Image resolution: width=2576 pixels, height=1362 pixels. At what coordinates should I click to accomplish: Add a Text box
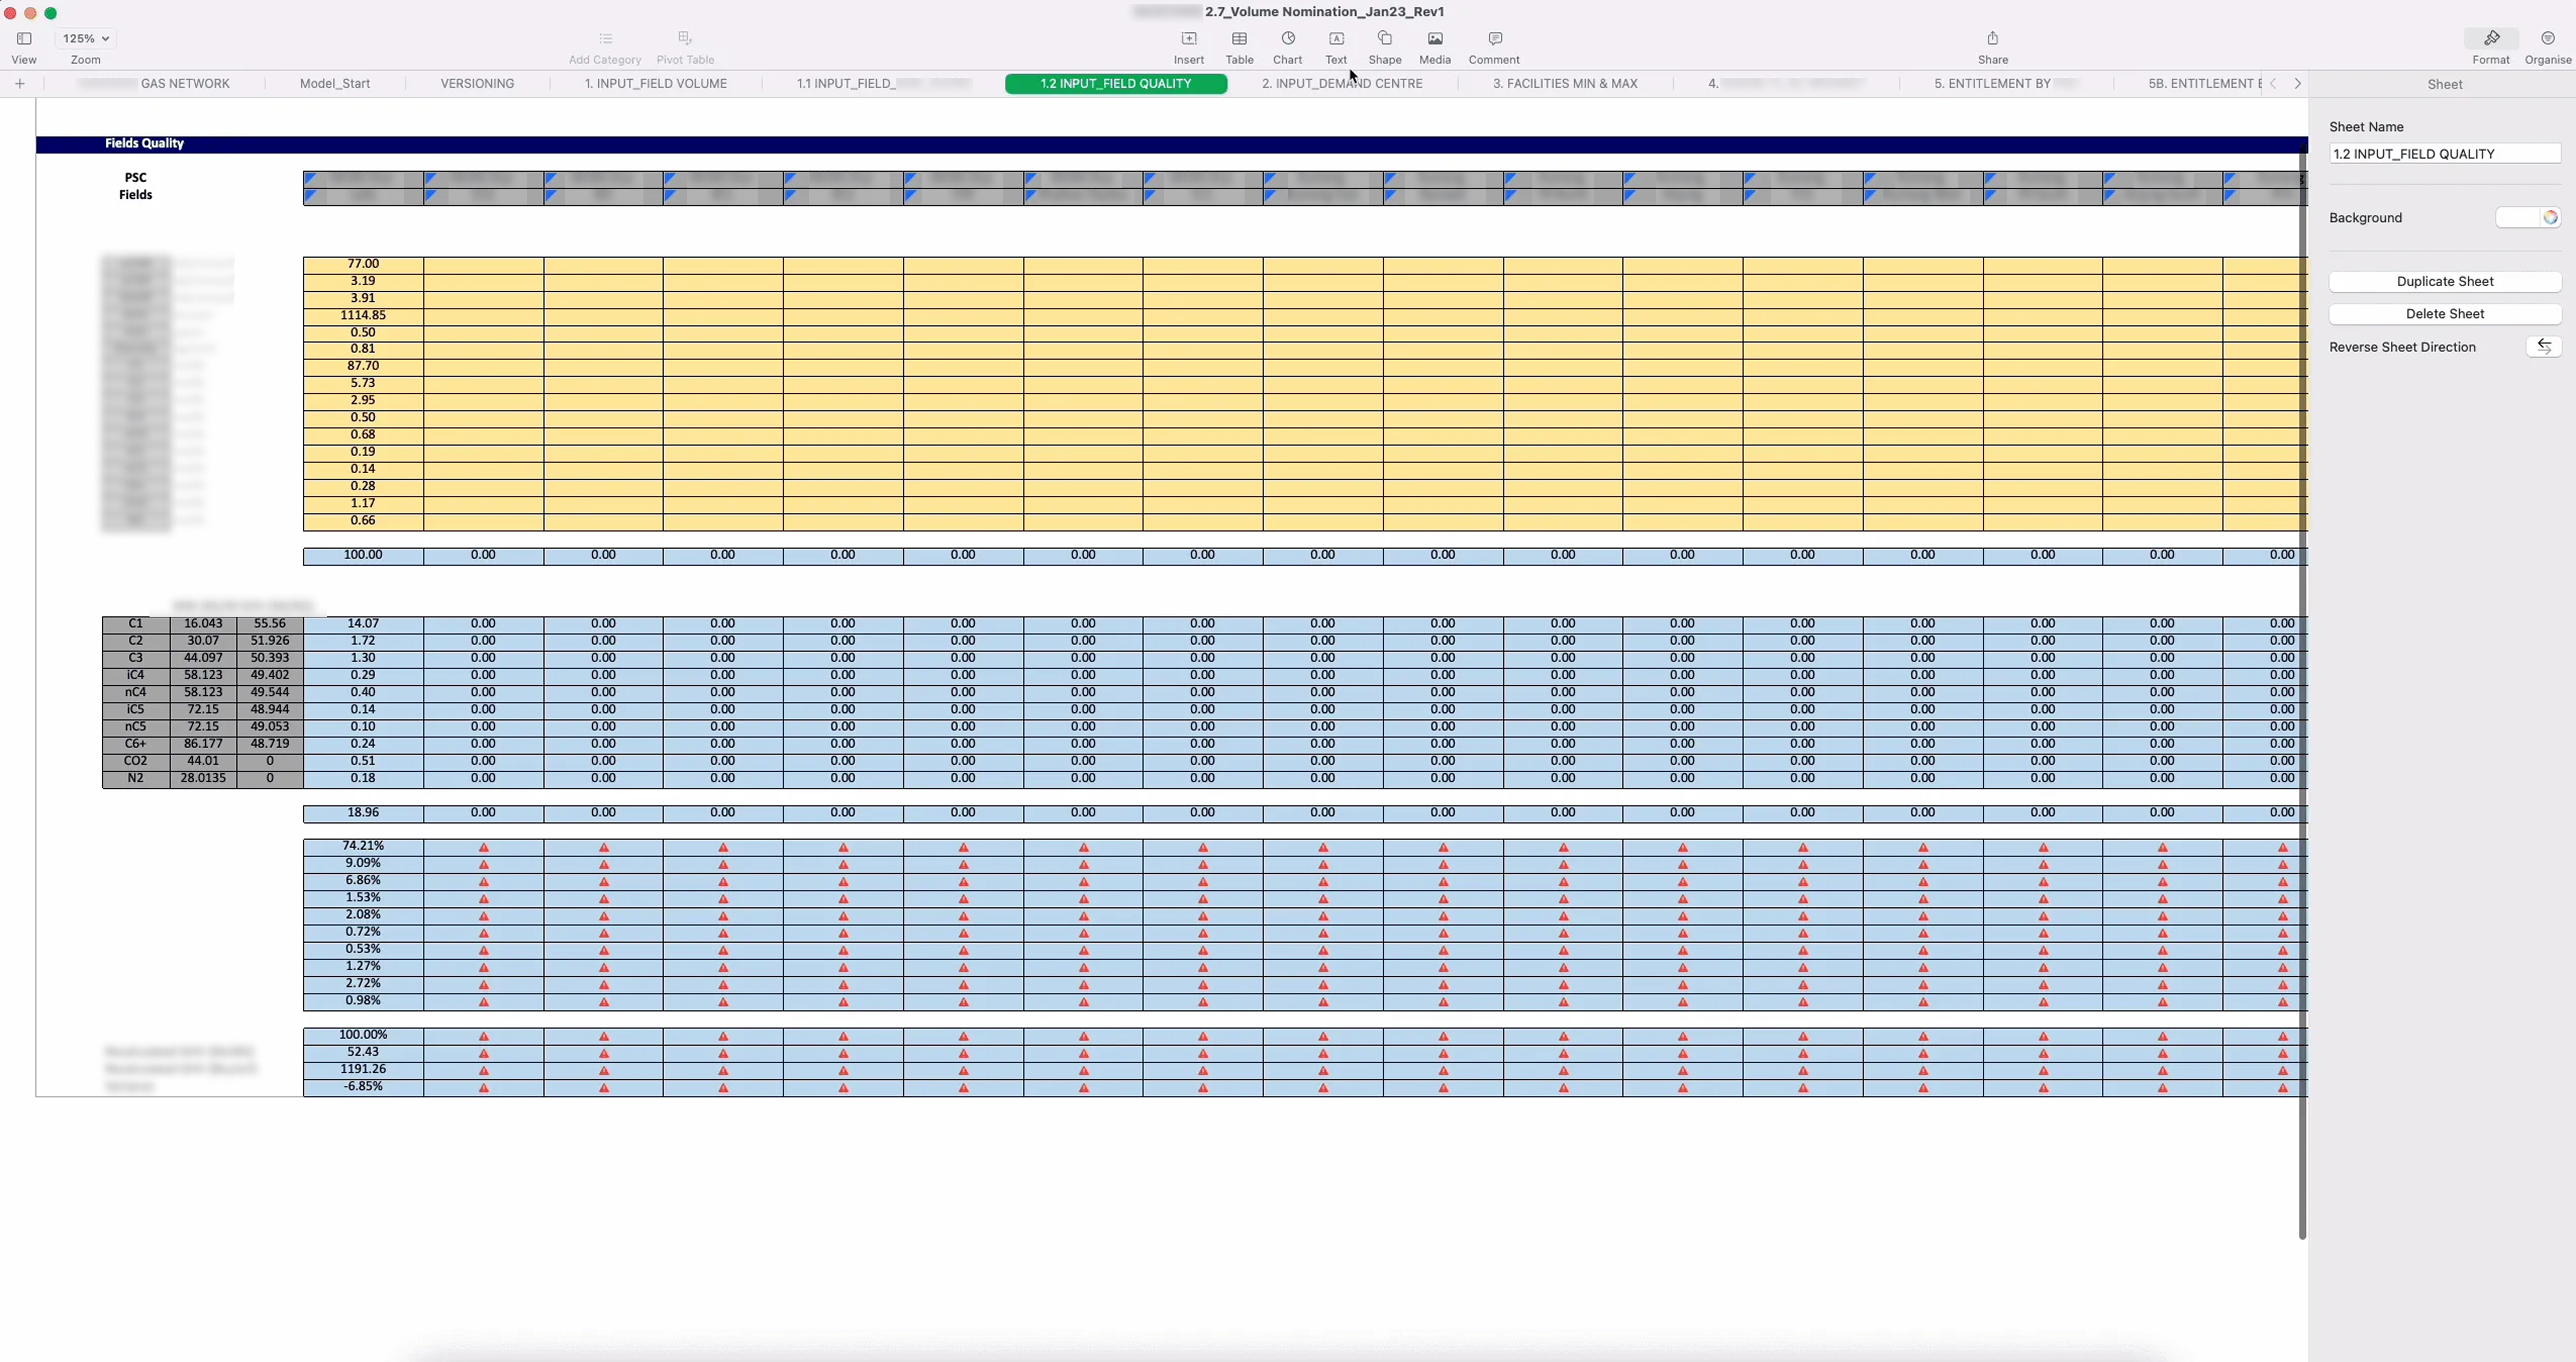(x=1336, y=39)
